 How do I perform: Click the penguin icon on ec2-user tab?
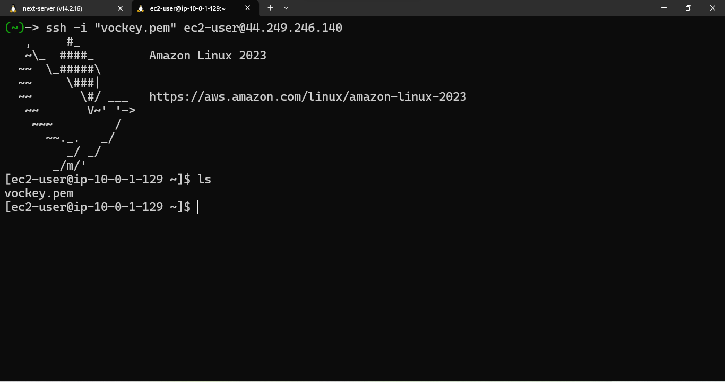pyautogui.click(x=141, y=8)
